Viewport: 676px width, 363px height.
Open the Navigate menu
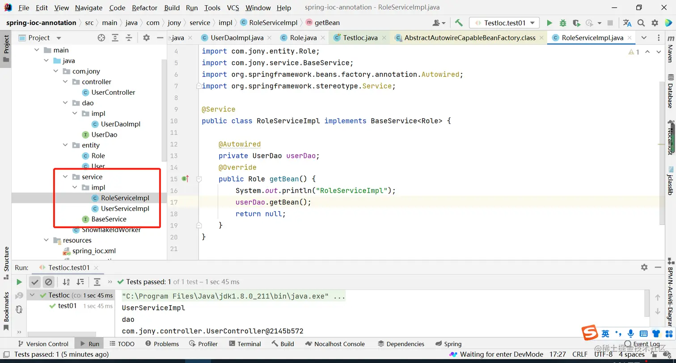[89, 8]
